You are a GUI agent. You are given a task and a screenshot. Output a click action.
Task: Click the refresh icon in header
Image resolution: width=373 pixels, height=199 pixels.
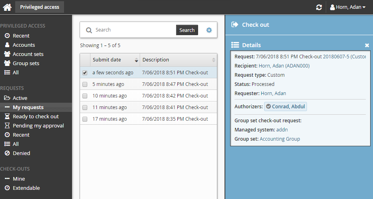(319, 7)
